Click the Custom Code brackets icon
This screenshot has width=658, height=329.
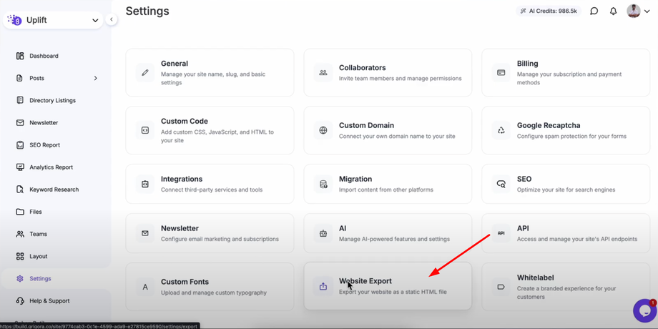pyautogui.click(x=145, y=130)
